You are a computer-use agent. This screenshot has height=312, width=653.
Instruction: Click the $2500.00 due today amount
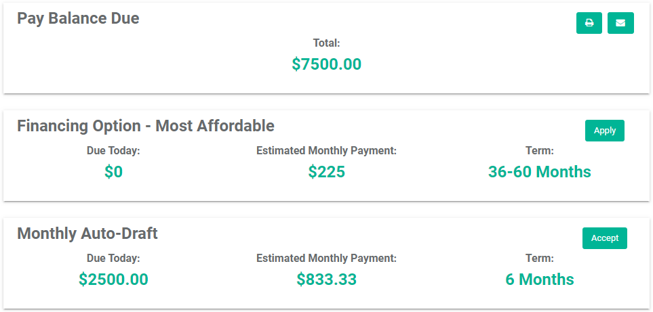click(x=113, y=280)
